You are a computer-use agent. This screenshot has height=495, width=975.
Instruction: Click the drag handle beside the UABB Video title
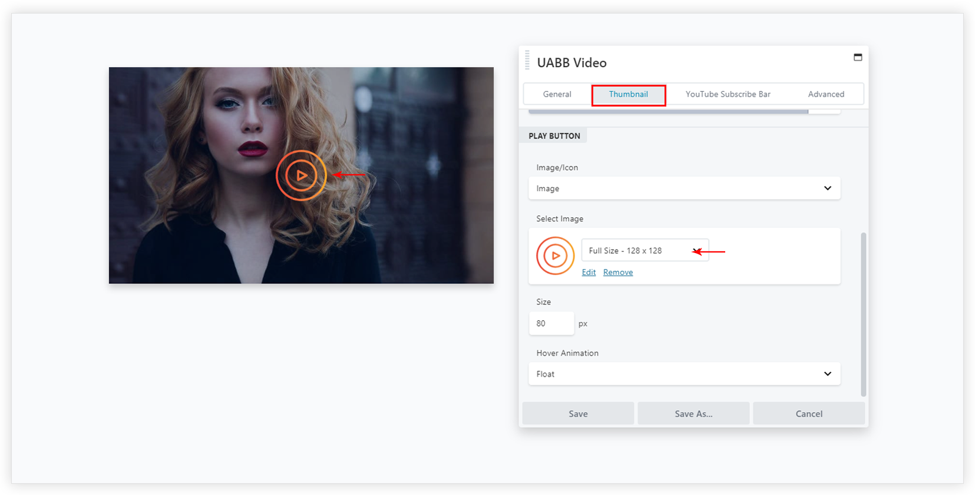point(527,61)
